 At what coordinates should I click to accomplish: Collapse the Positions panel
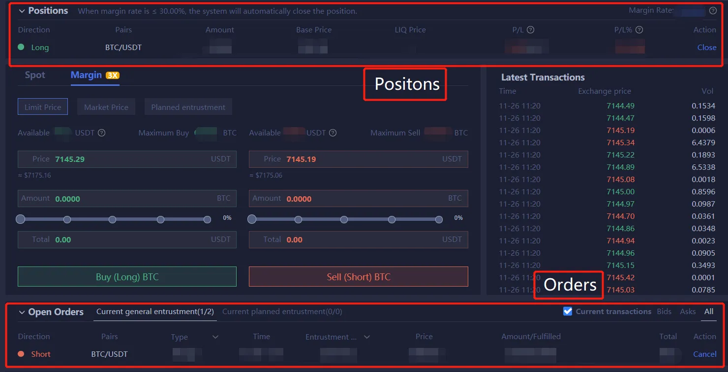(x=22, y=11)
